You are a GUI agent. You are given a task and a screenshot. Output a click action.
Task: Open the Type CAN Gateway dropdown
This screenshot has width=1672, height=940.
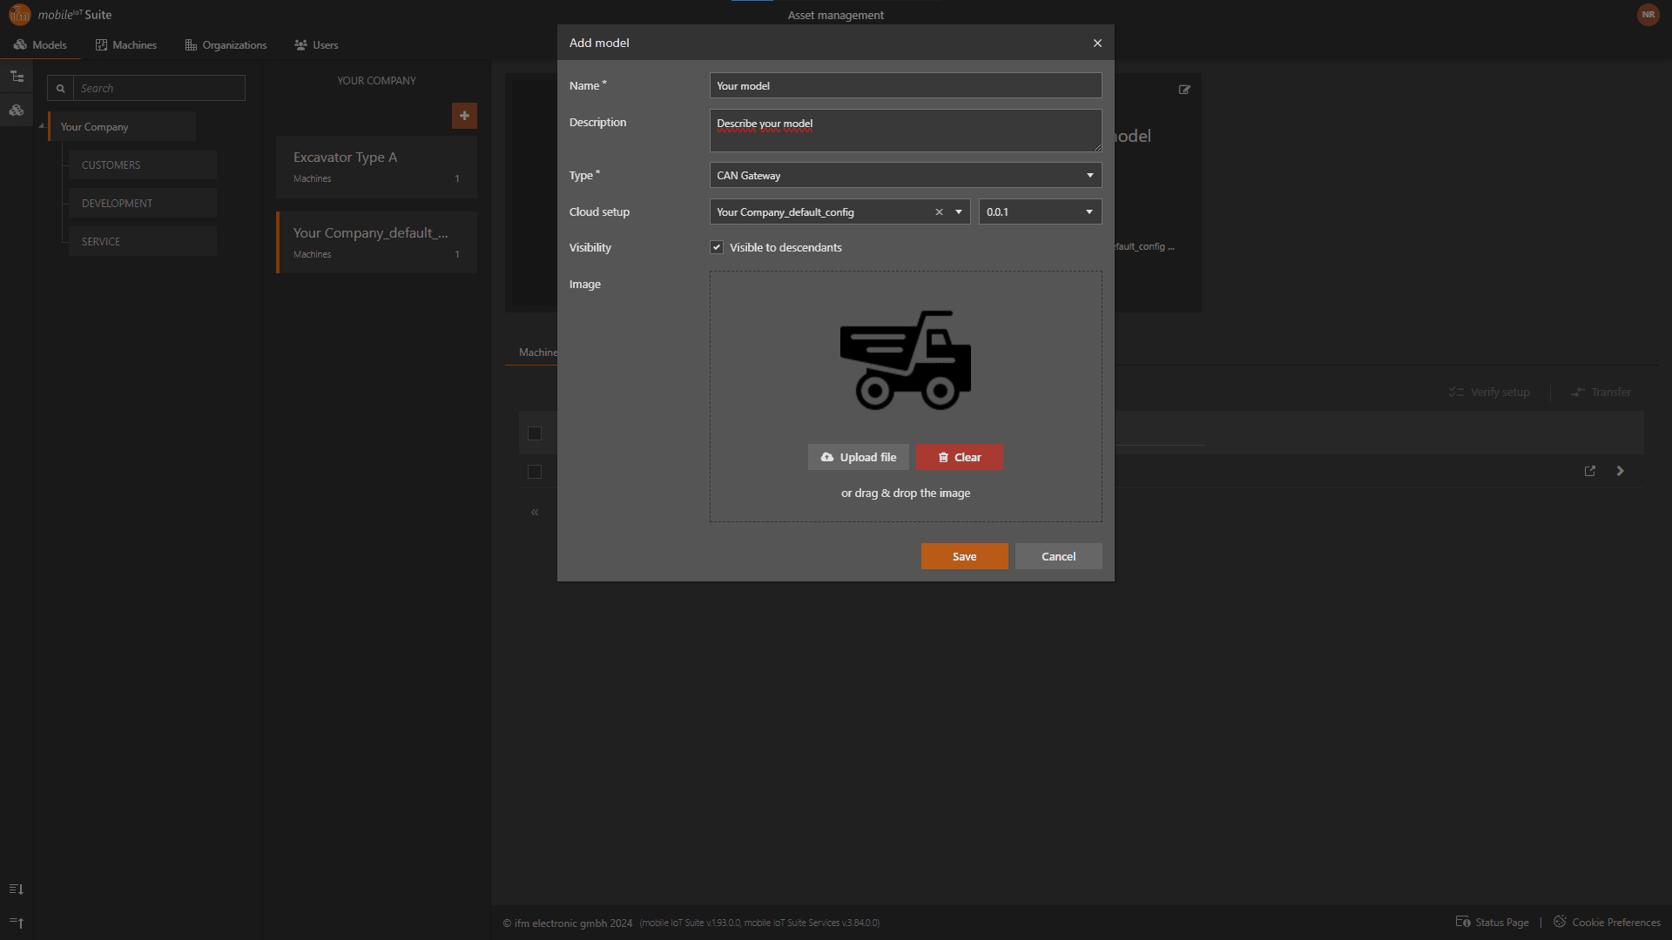click(x=905, y=176)
